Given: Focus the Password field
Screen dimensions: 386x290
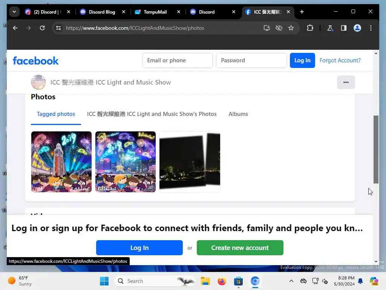Looking at the screenshot, I should (x=251, y=60).
